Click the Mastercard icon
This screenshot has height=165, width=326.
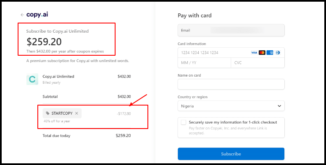coord(262,53)
